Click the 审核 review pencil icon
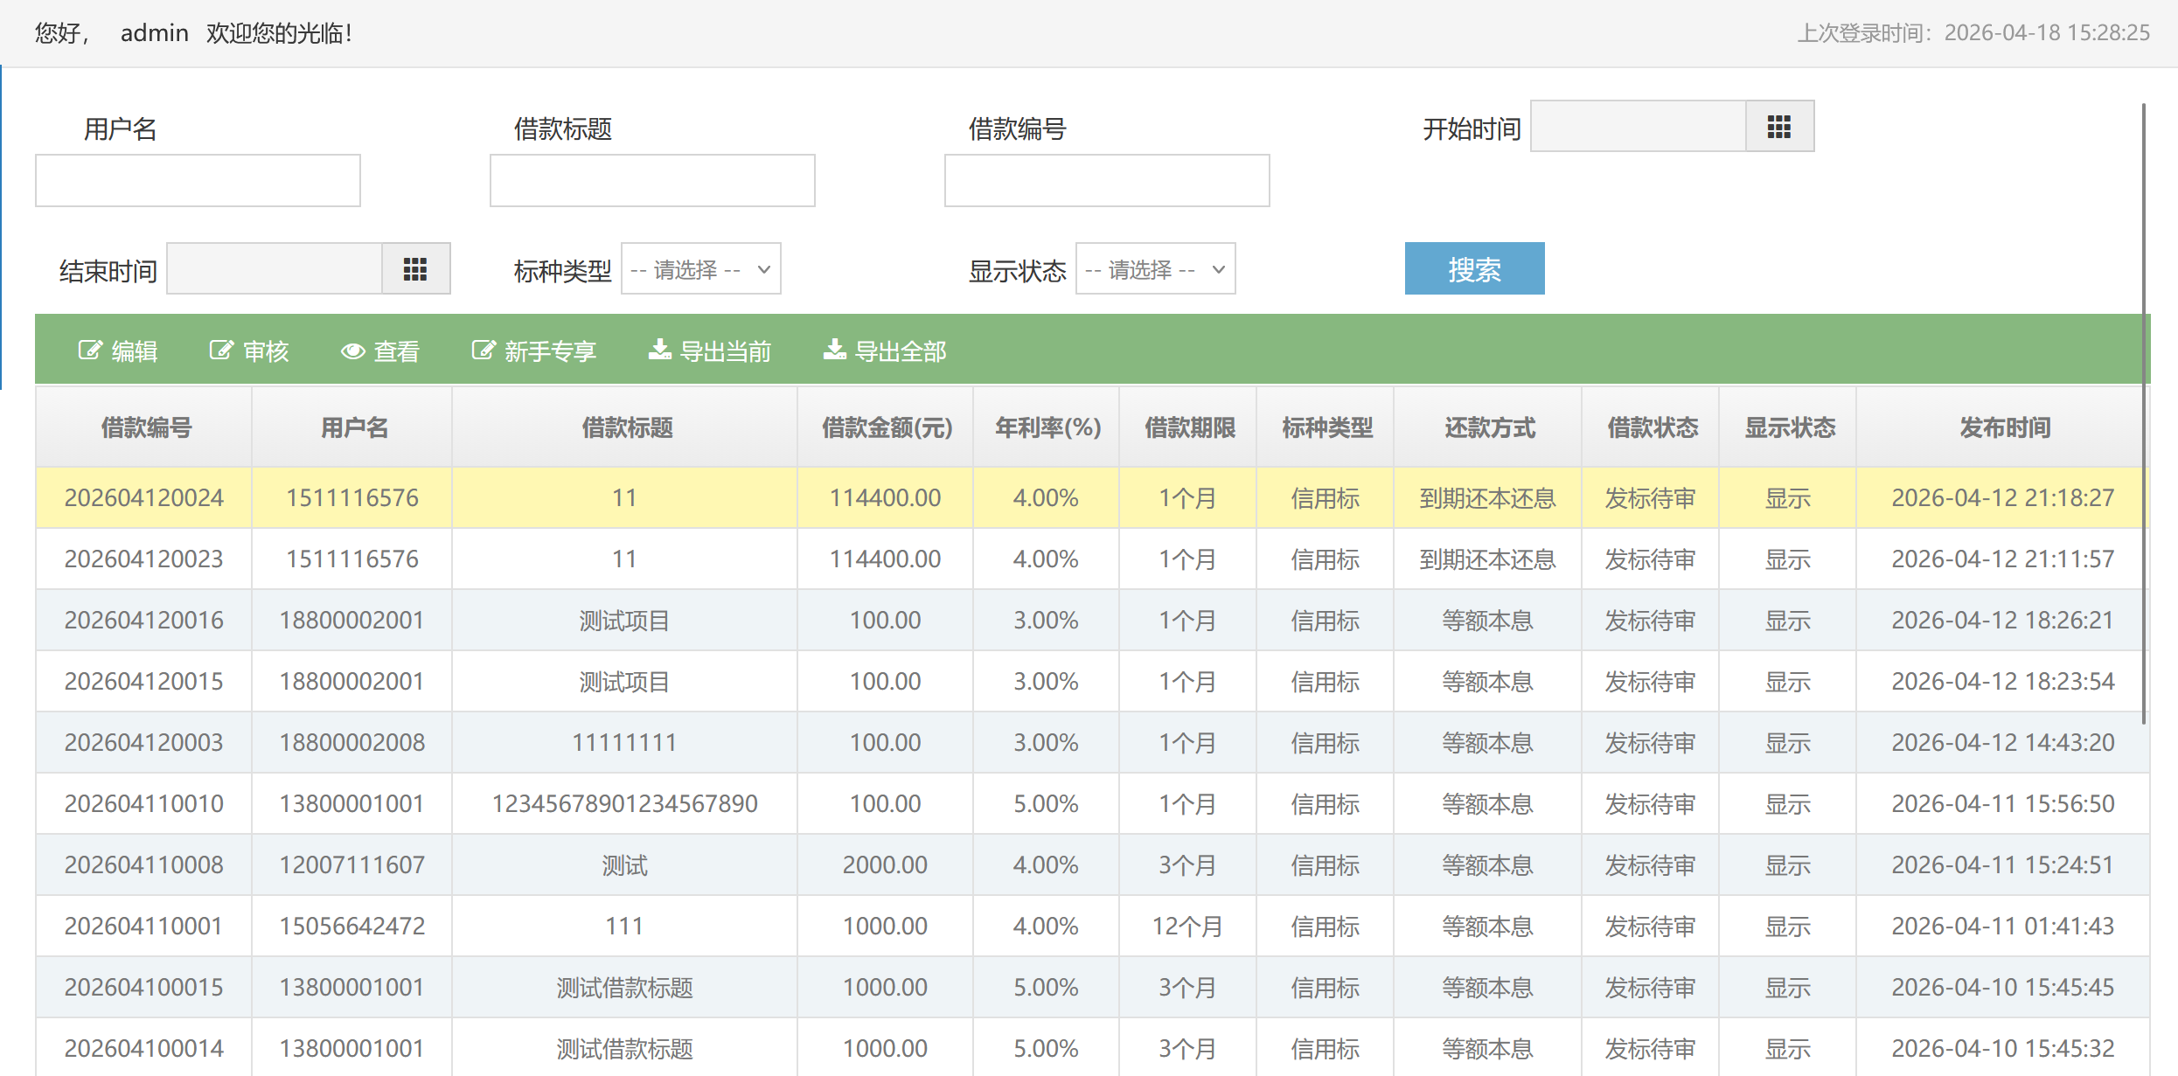 [x=221, y=351]
